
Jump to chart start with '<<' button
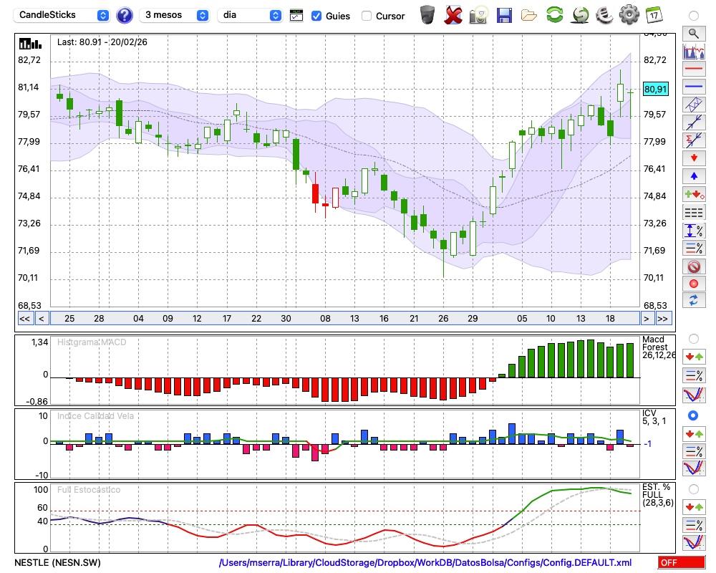point(24,319)
